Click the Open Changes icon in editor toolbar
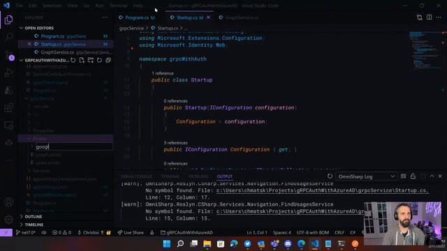This screenshot has height=251, width=447. [x=419, y=17]
